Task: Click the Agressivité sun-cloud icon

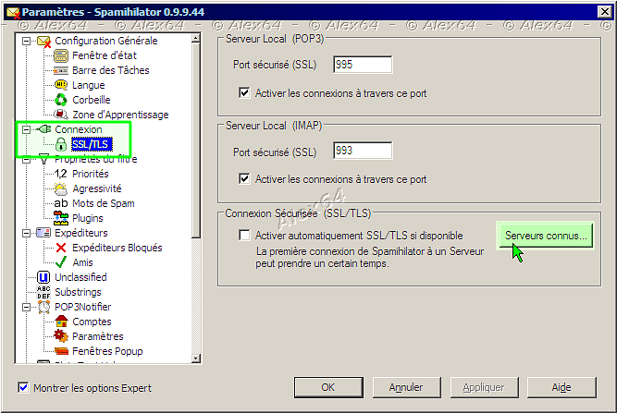Action: pyautogui.click(x=61, y=188)
